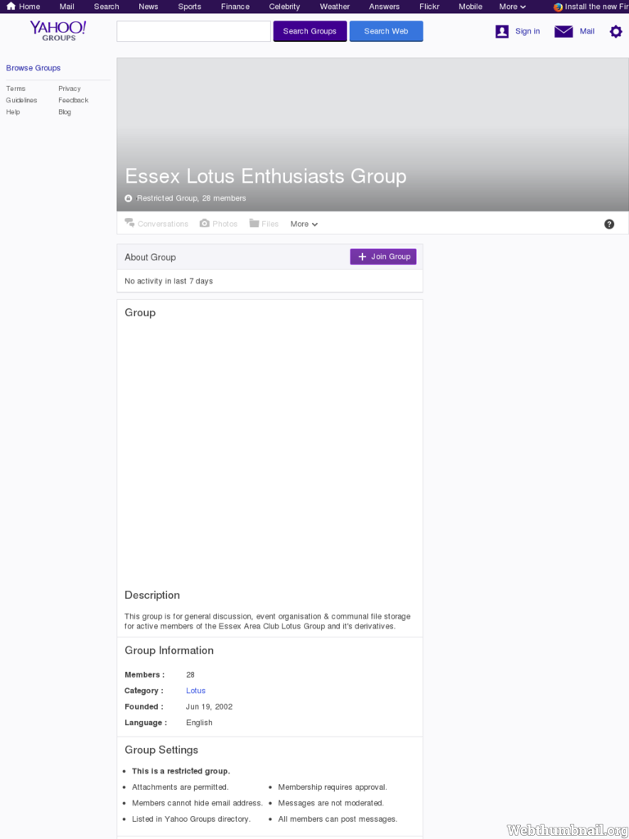Go to News in top navigation
Viewport: 629px width, 839px height.
pyautogui.click(x=148, y=7)
